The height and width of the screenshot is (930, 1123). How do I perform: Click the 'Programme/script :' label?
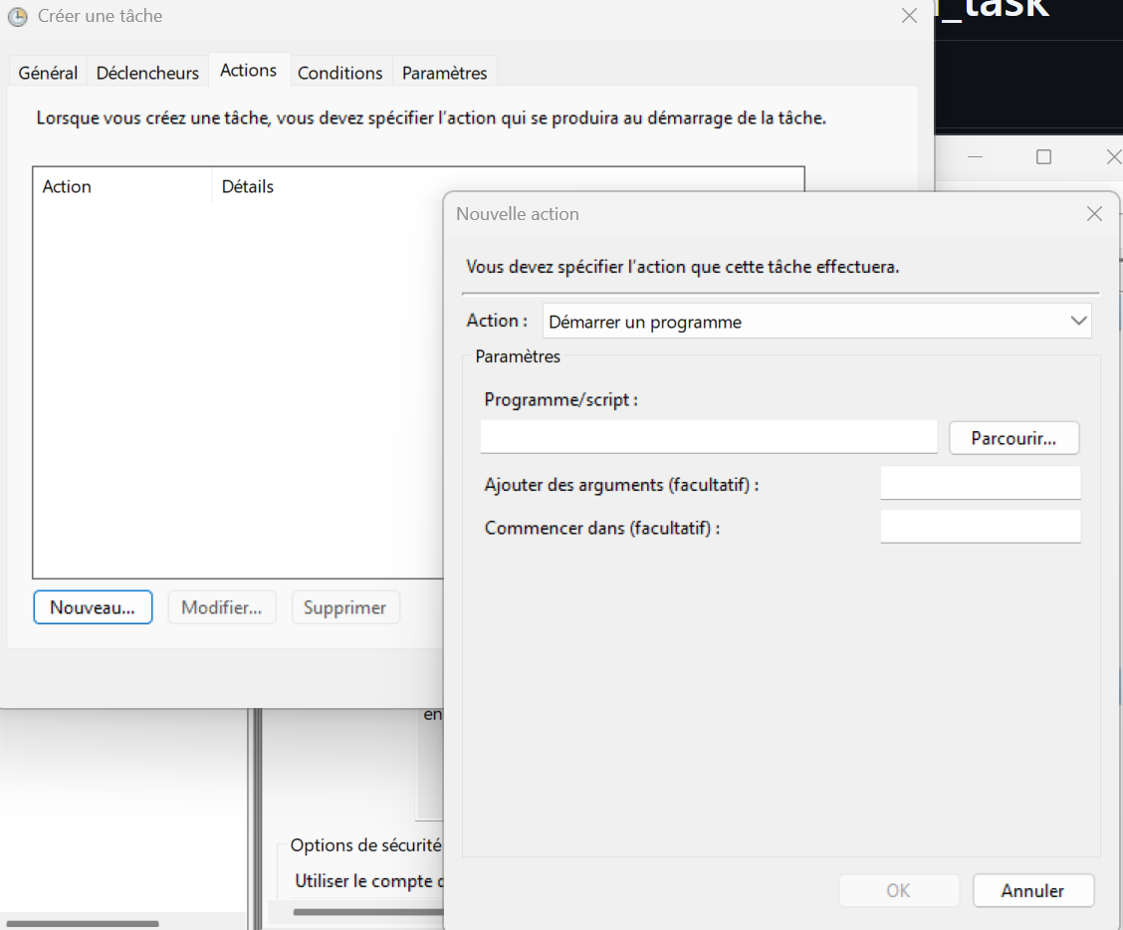point(561,400)
